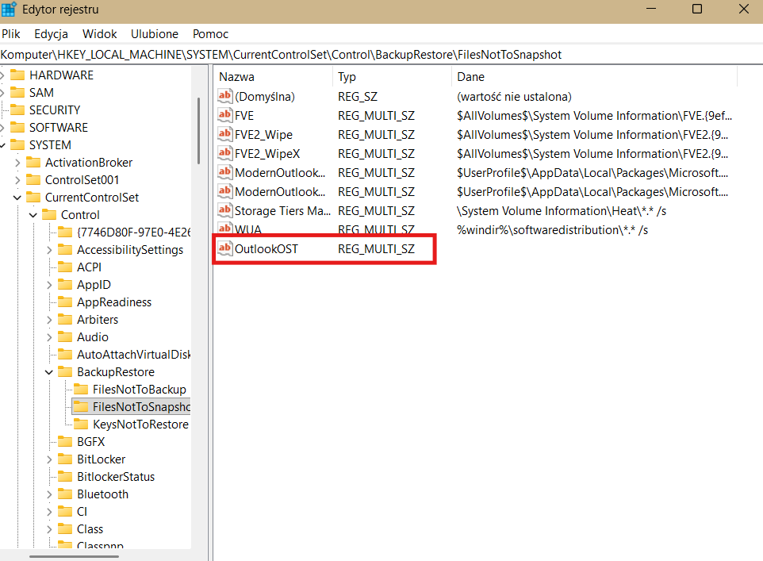Select the Bluetooth key in tree
The width and height of the screenshot is (763, 561).
tap(102, 494)
